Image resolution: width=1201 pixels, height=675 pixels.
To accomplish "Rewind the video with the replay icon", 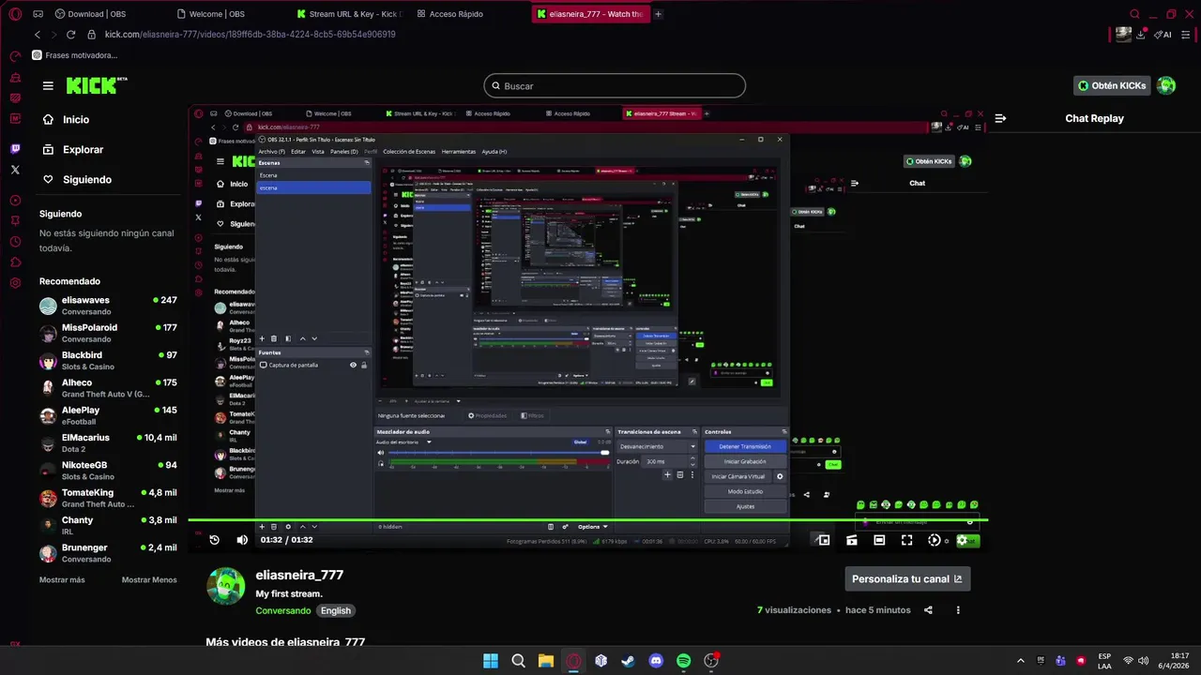I will click(x=214, y=540).
